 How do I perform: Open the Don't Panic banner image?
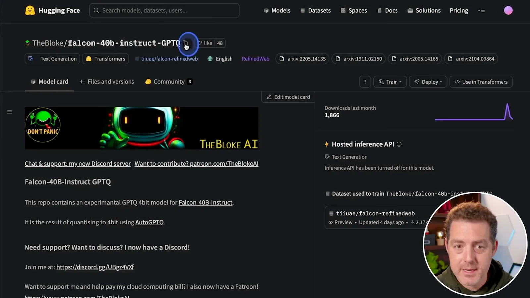click(141, 128)
